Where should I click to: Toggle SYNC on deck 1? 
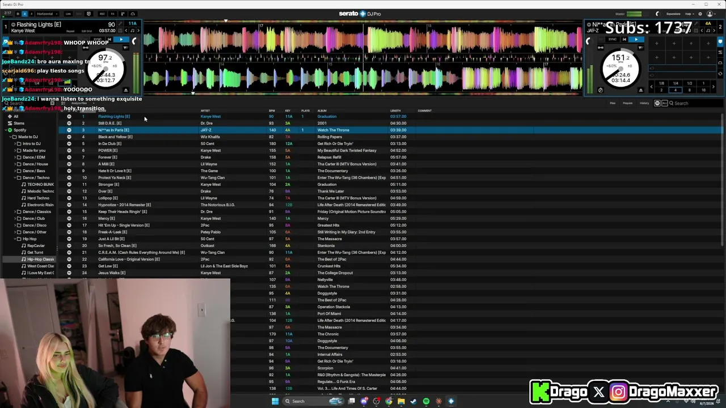click(x=99, y=40)
